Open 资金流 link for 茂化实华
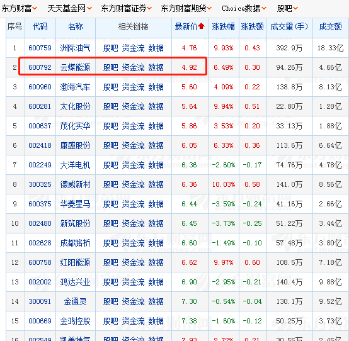This screenshot has width=349, height=341. (x=134, y=126)
